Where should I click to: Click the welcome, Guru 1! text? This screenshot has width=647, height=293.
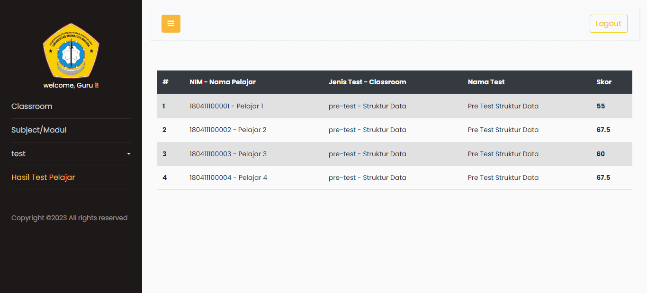tap(71, 85)
